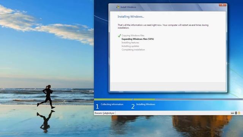This screenshot has height=137, width=243.
Task: Click the 'That's all the information we need' paragraph
Action: 163,26
